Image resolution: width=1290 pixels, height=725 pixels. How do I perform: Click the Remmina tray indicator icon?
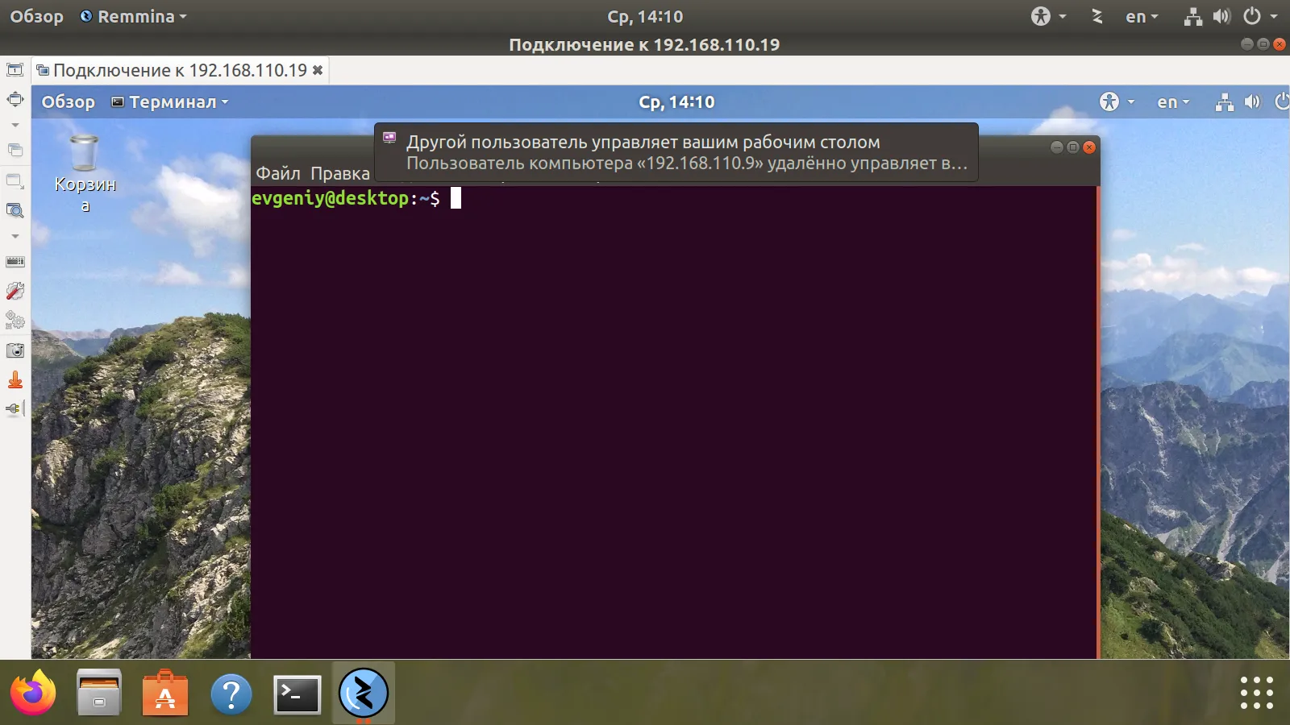click(x=1096, y=16)
